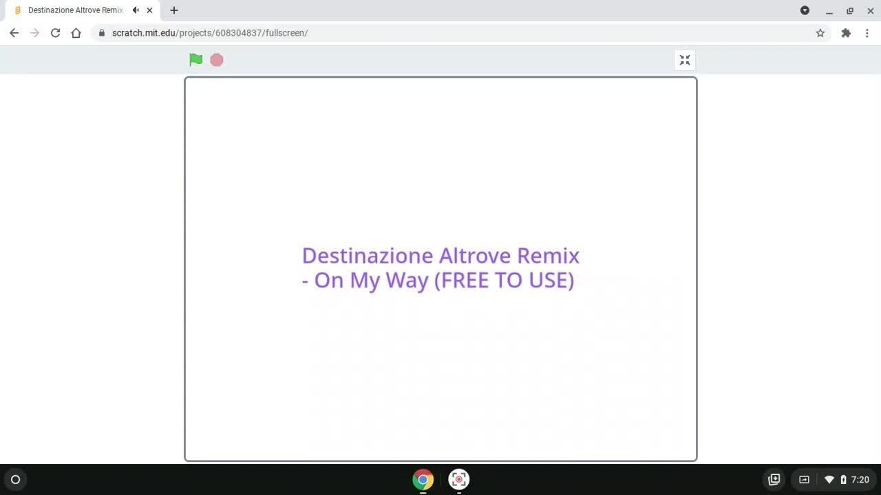Click the Wi-Fi status icon
Viewport: 881px width, 495px height.
[x=829, y=480]
